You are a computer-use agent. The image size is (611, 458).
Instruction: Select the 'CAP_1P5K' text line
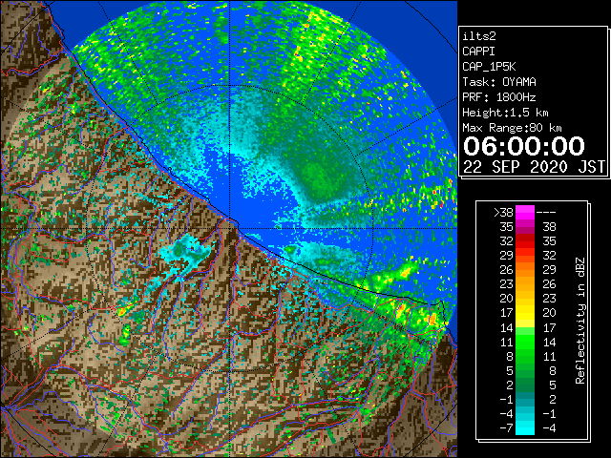click(x=489, y=67)
